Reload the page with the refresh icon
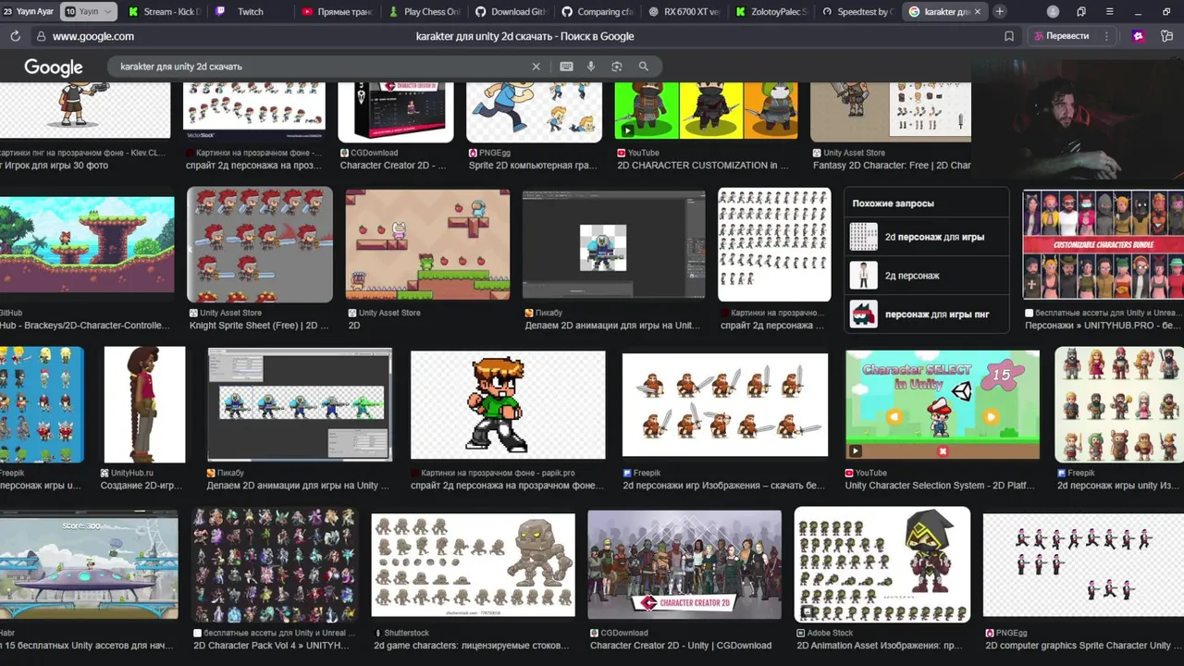Screen dimensions: 1184x666 pos(15,36)
